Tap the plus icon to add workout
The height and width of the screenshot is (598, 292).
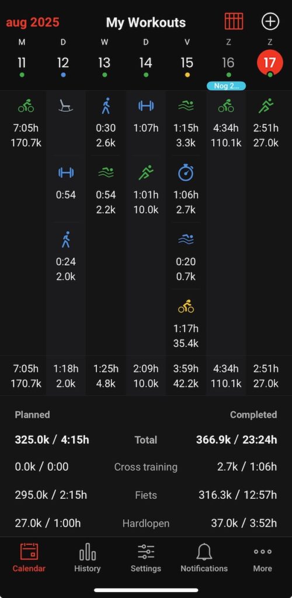[x=270, y=22]
